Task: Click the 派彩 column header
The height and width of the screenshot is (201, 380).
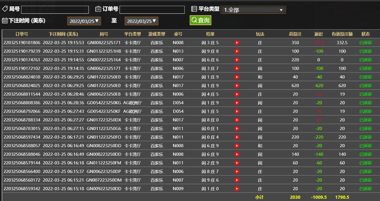Action: click(319, 34)
